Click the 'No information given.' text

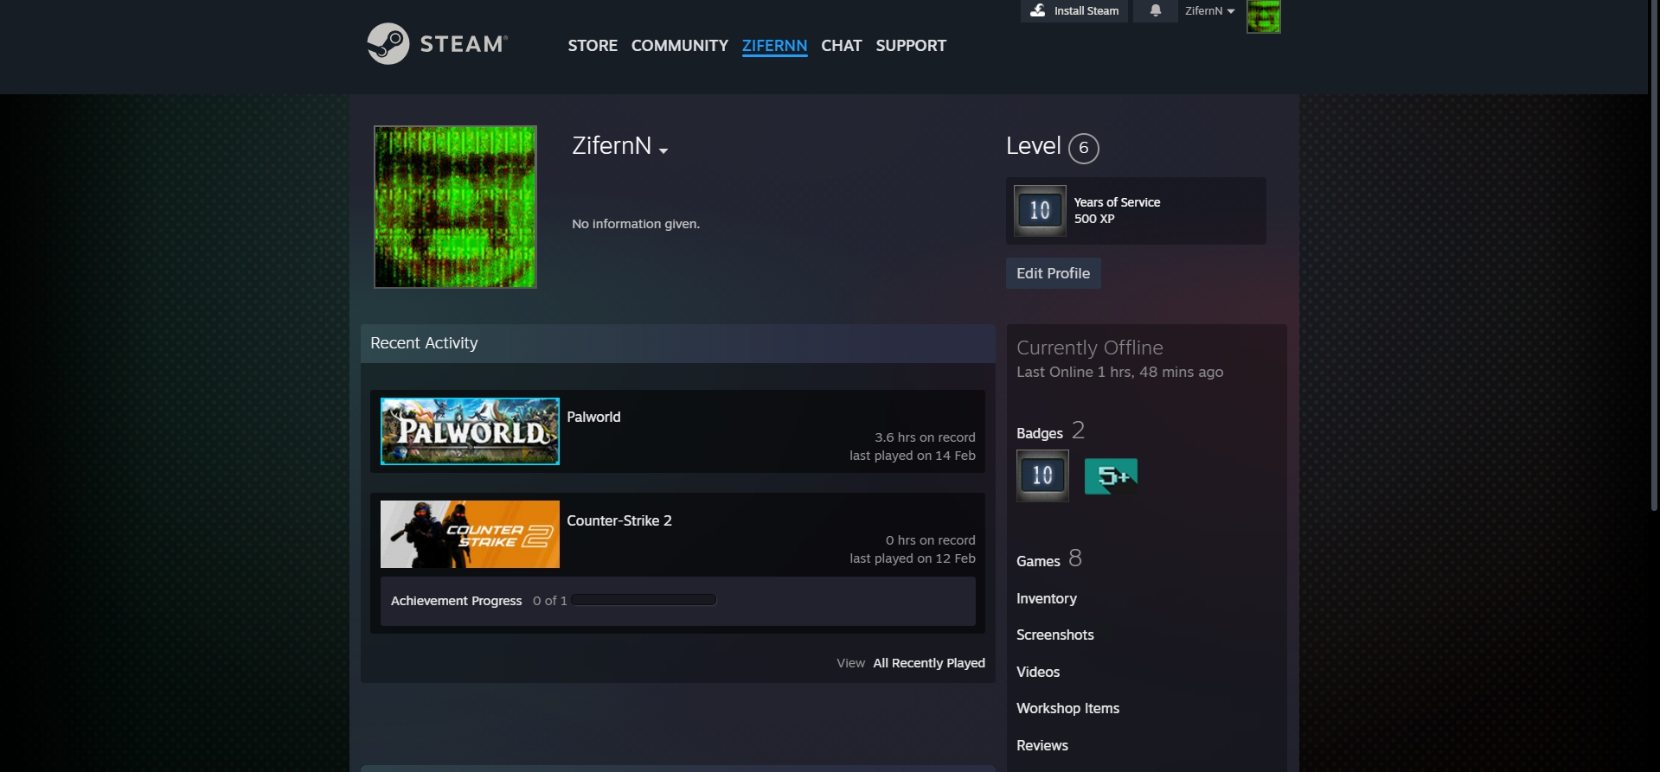pos(636,224)
